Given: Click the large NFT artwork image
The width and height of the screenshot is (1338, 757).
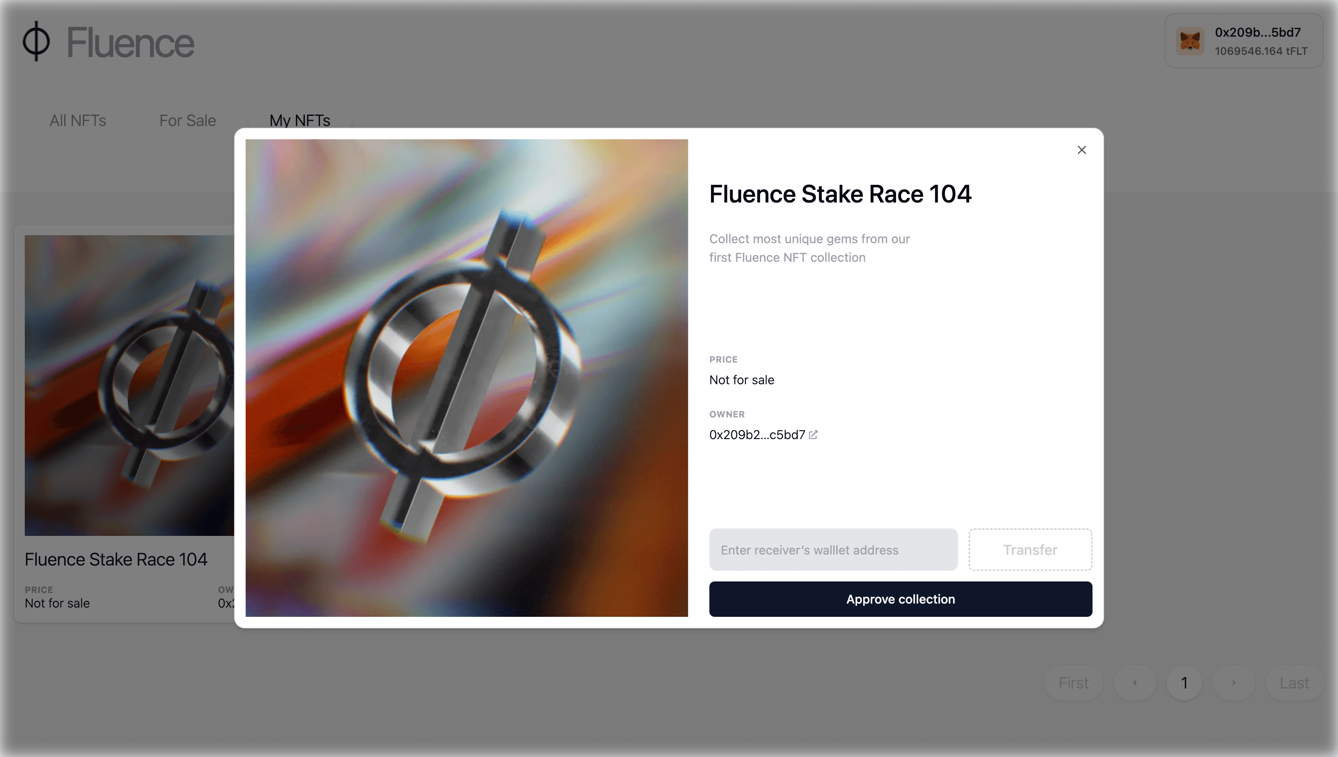Looking at the screenshot, I should point(466,378).
